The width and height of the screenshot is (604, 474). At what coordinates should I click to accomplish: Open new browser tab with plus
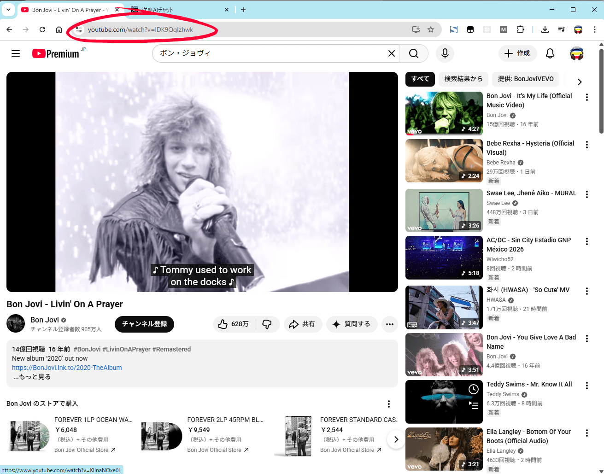click(243, 10)
